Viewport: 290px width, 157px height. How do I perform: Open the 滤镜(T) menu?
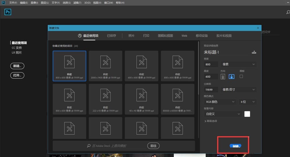[x=77, y=3]
